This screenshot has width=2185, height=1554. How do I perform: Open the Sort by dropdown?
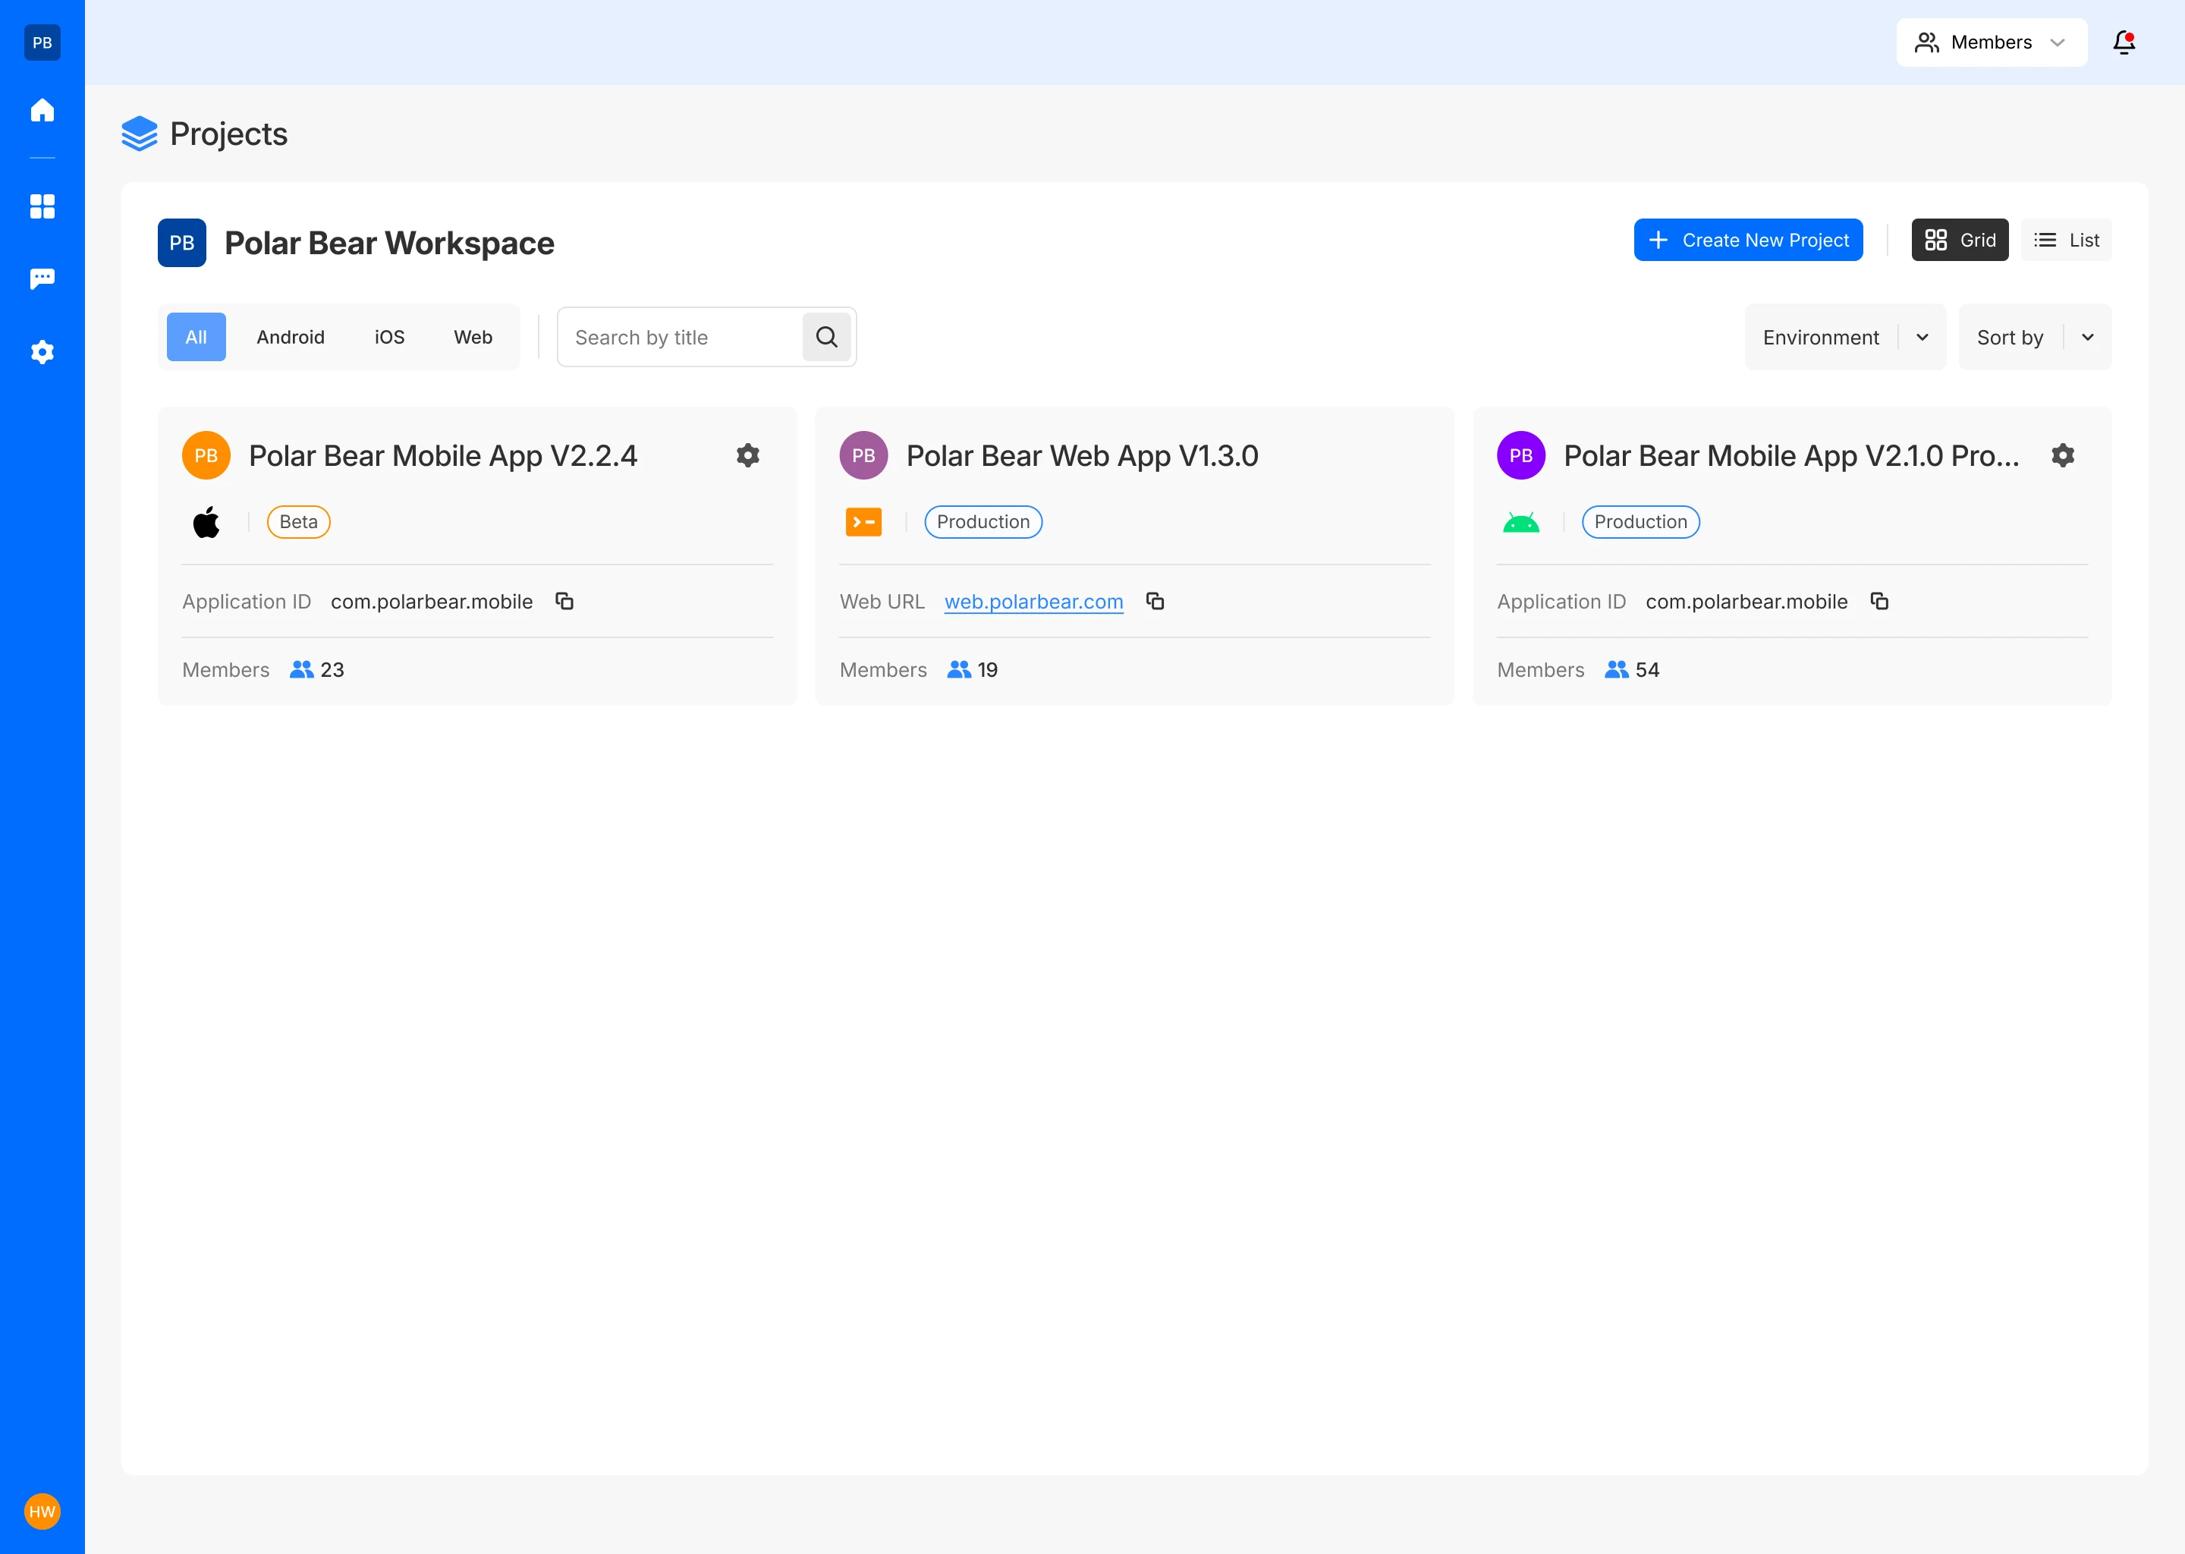[x=2034, y=337]
